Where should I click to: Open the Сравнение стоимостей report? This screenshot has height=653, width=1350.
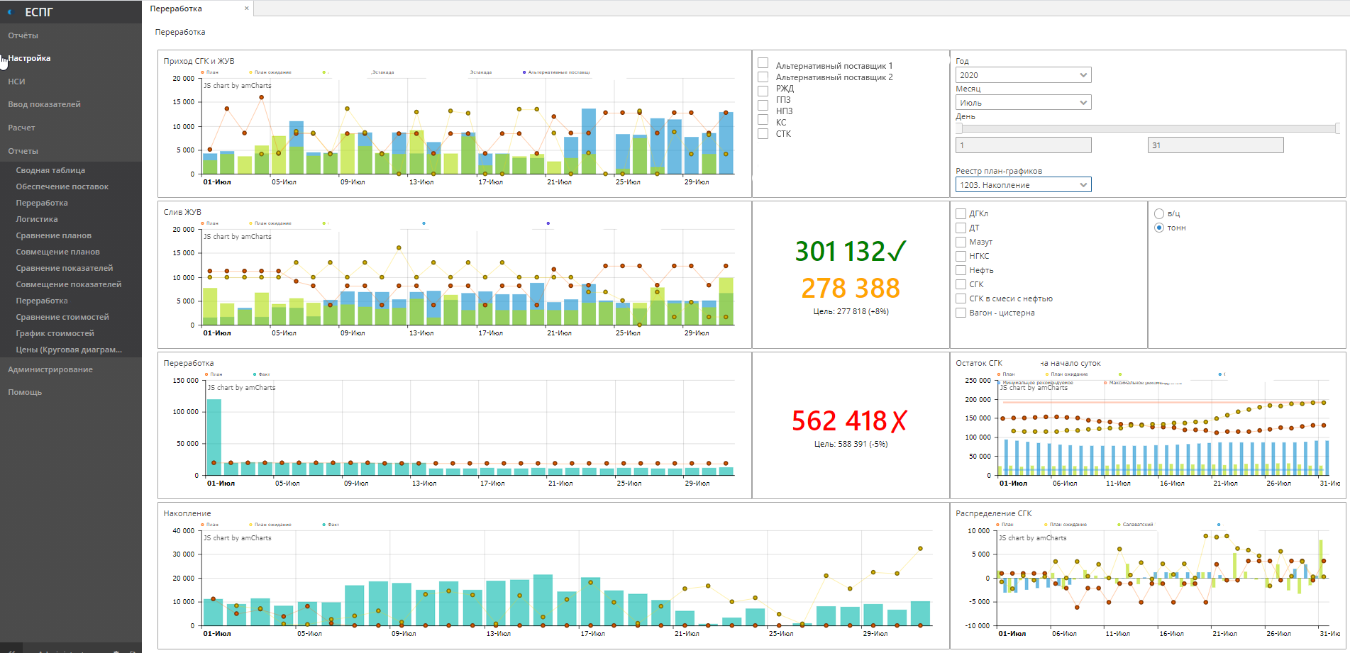coord(62,317)
